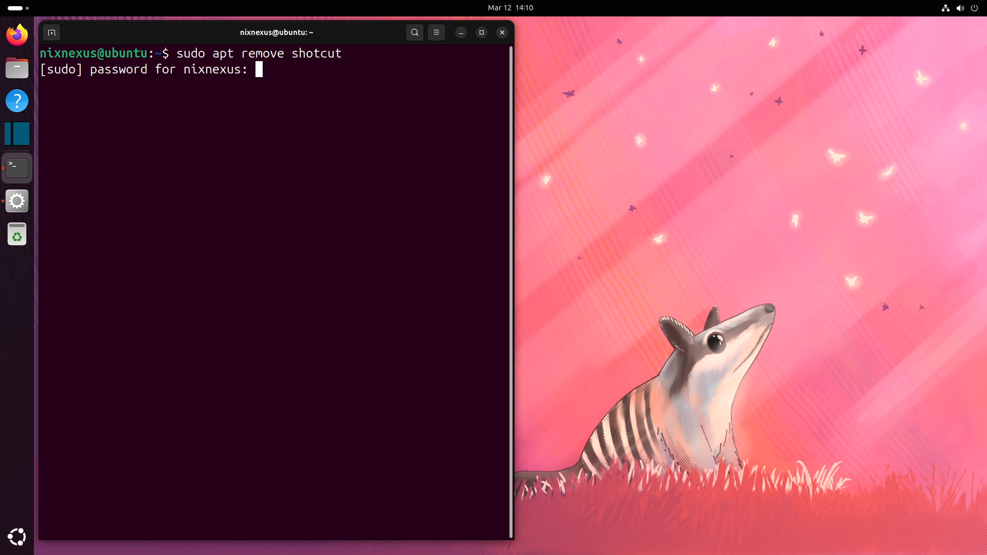
Task: Open a new terminal tab
Action: (x=51, y=32)
